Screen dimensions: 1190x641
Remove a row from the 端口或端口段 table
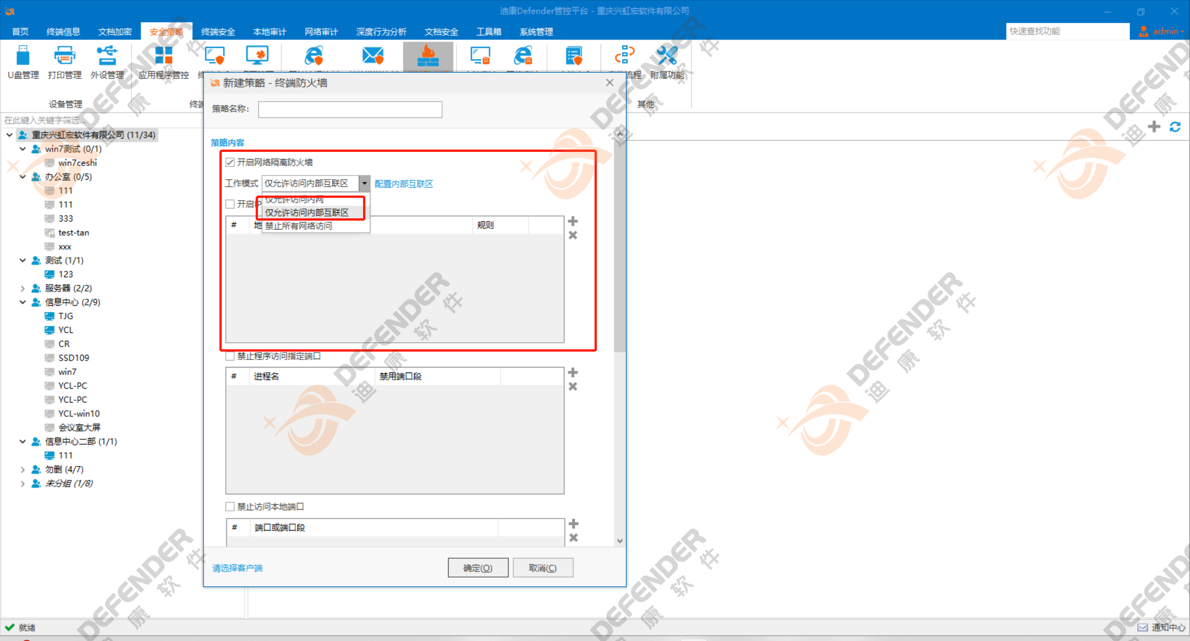click(x=573, y=538)
